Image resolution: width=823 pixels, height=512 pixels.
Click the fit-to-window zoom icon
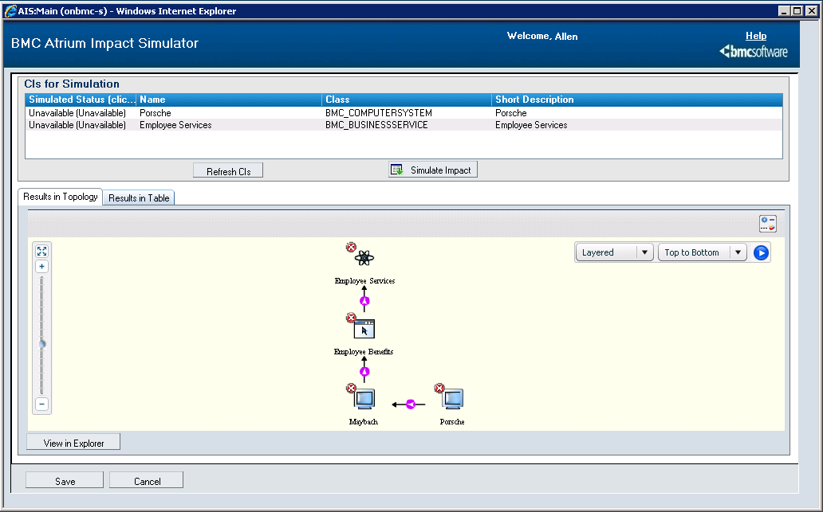(x=42, y=251)
